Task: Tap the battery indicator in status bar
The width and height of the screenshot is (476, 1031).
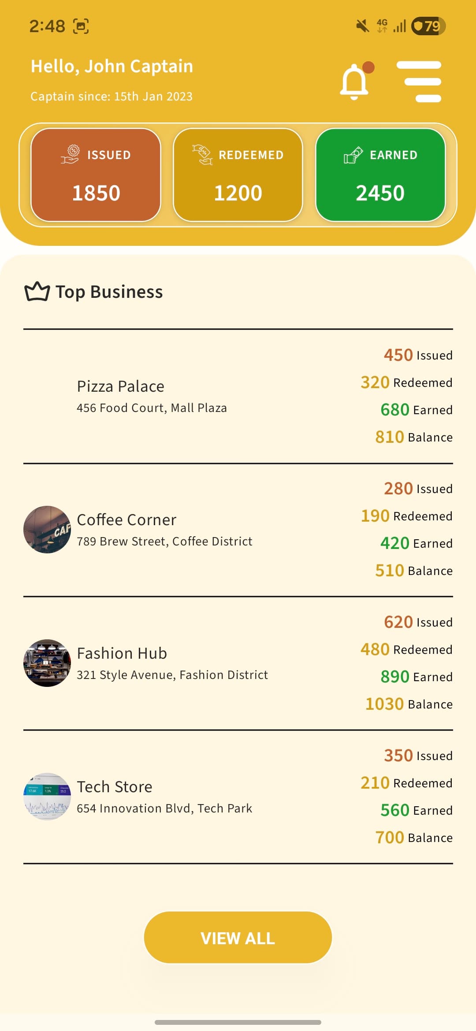Action: pyautogui.click(x=428, y=26)
